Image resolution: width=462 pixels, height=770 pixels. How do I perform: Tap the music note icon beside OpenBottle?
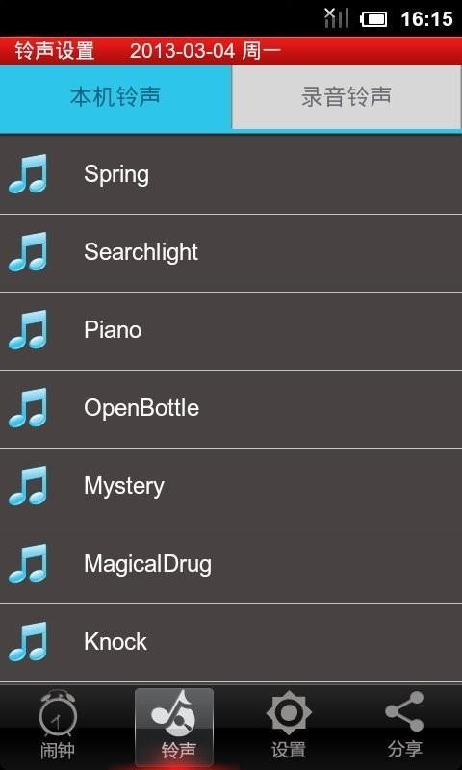pyautogui.click(x=28, y=408)
